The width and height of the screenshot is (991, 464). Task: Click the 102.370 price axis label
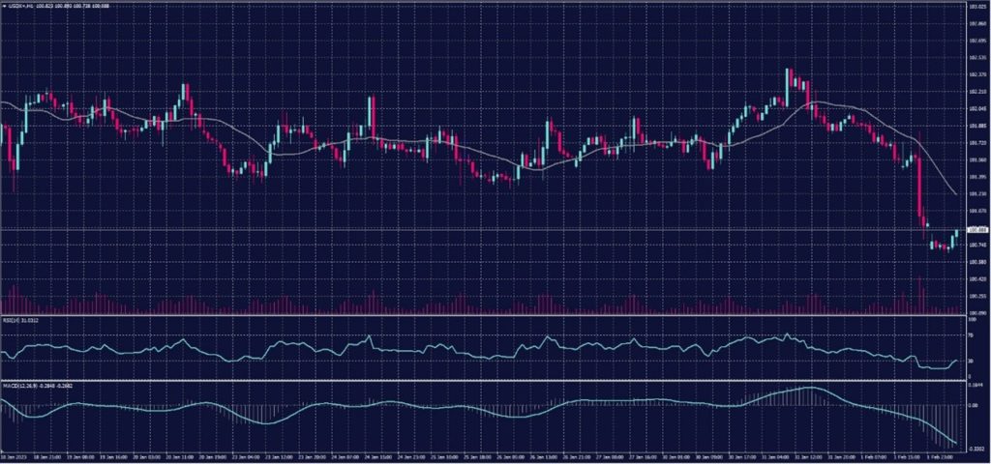[x=976, y=74]
